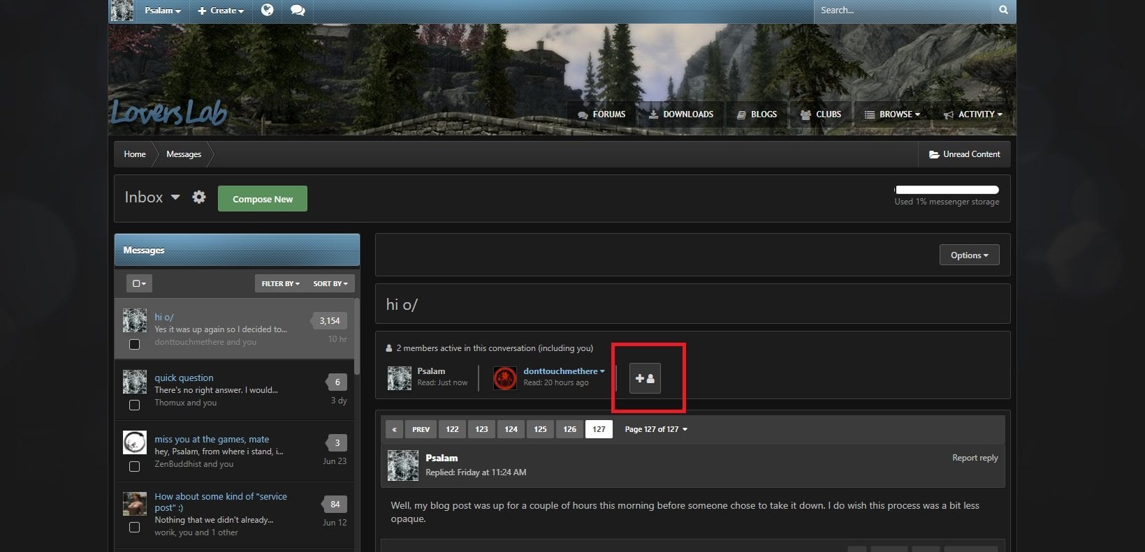1145x552 pixels.
Task: Jump to page 122
Action: click(453, 429)
